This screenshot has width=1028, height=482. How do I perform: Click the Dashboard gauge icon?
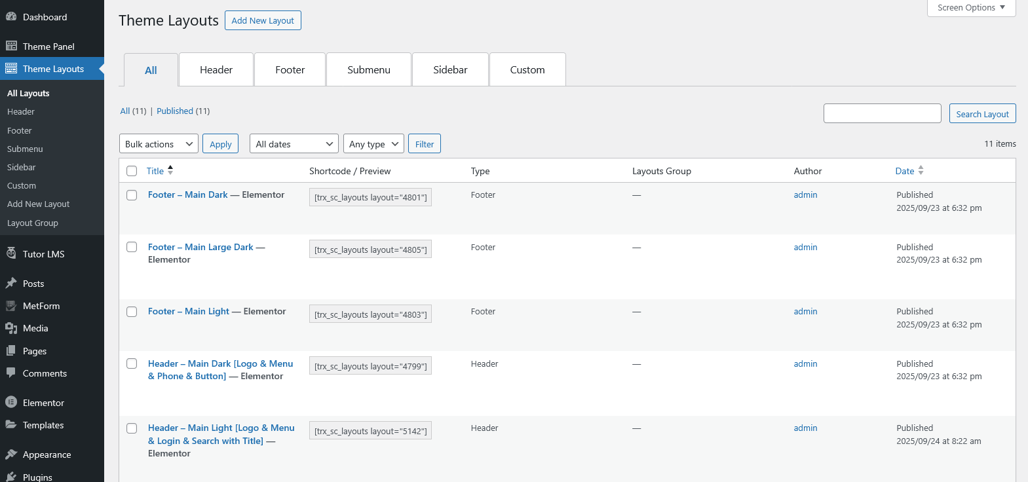point(11,17)
